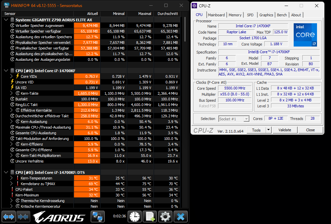This screenshot has height=224, width=331.
Task: Expand the Kern-Auslastung row
Action: [11, 122]
